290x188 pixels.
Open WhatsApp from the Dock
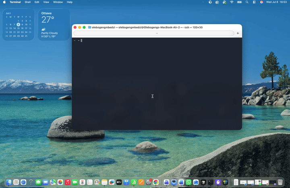coord(188,182)
